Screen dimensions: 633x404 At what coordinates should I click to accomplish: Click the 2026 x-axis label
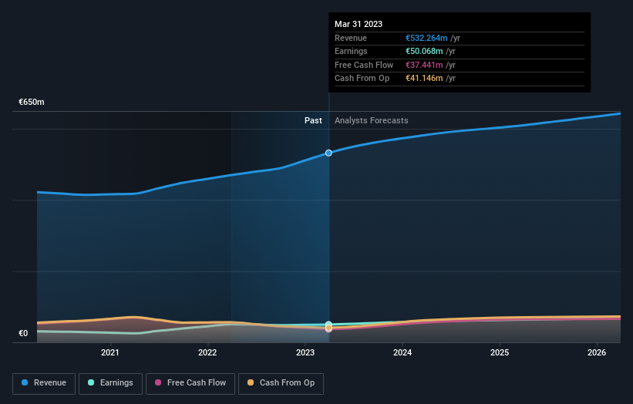(x=597, y=352)
